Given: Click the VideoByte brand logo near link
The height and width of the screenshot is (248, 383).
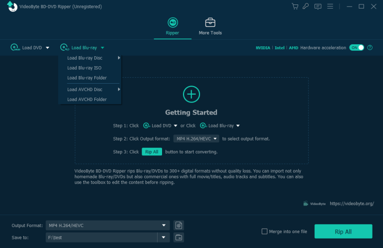Looking at the screenshot, I should [314, 204].
